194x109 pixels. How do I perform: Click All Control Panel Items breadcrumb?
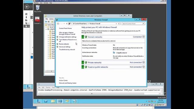pos(80,24)
